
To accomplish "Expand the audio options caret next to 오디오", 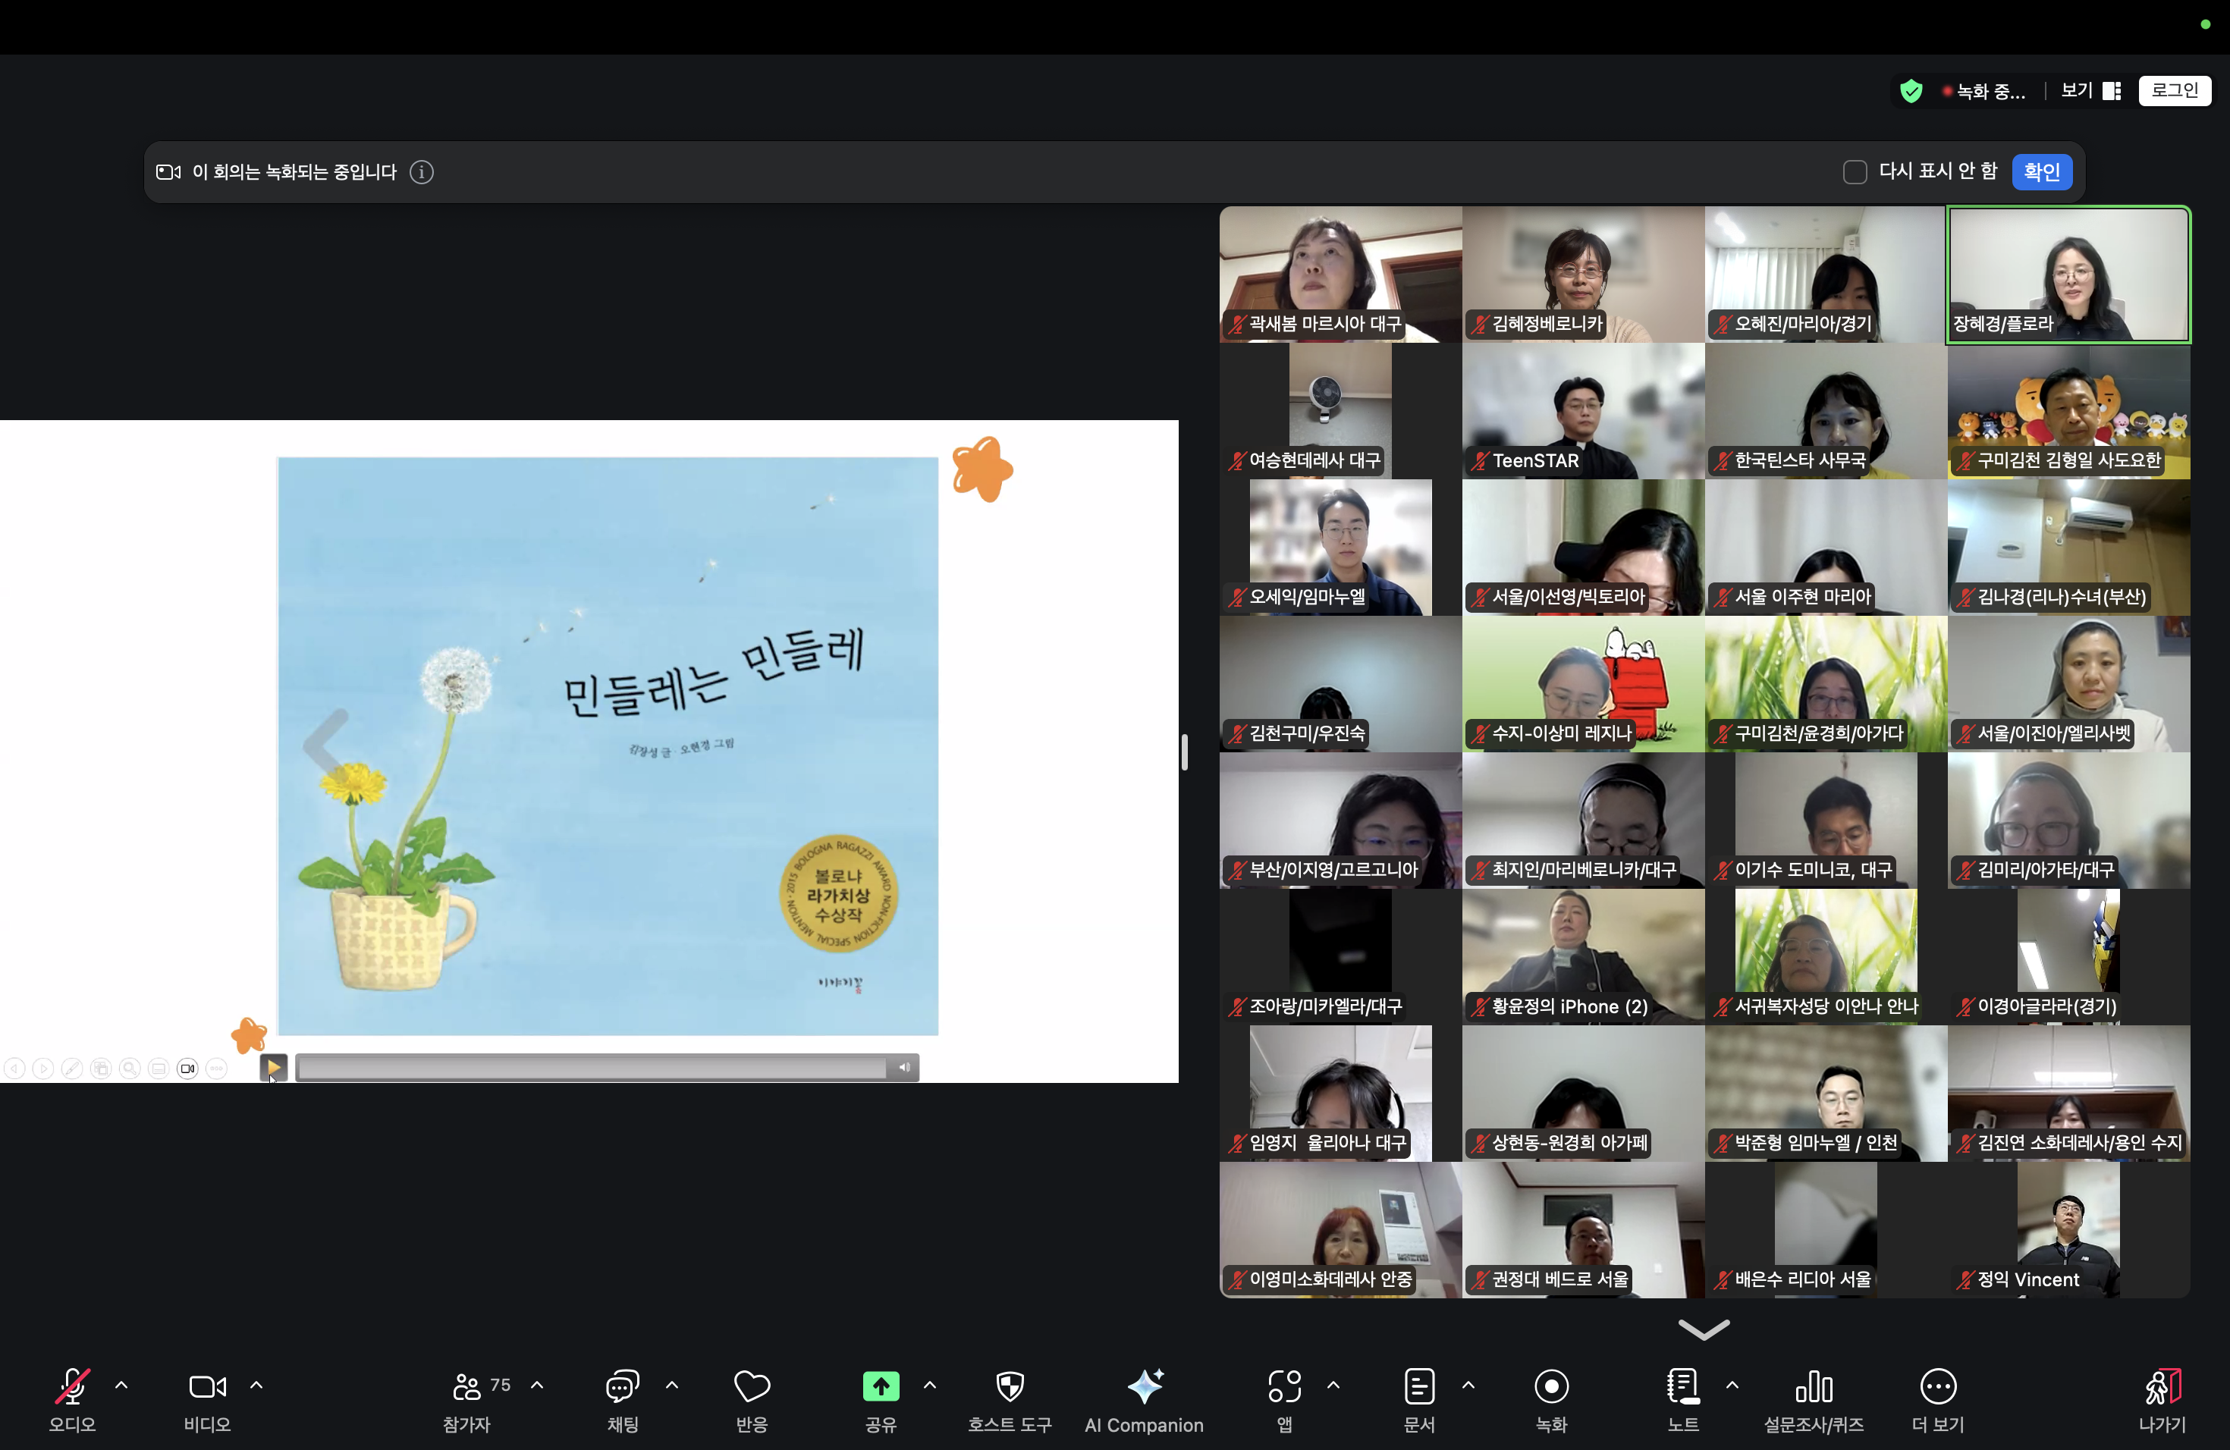I will [121, 1385].
